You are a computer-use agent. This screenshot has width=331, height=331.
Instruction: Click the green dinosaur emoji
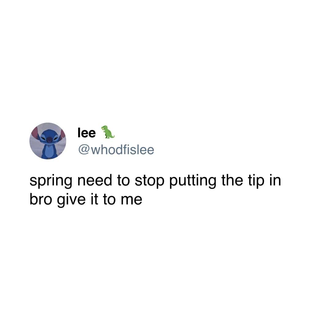click(x=108, y=132)
